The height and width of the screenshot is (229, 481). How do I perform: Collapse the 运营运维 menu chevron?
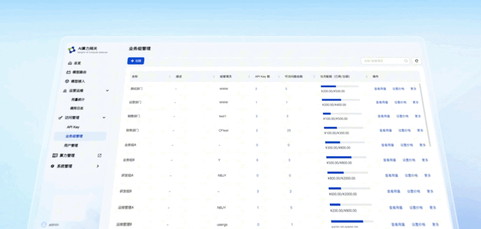[107, 91]
